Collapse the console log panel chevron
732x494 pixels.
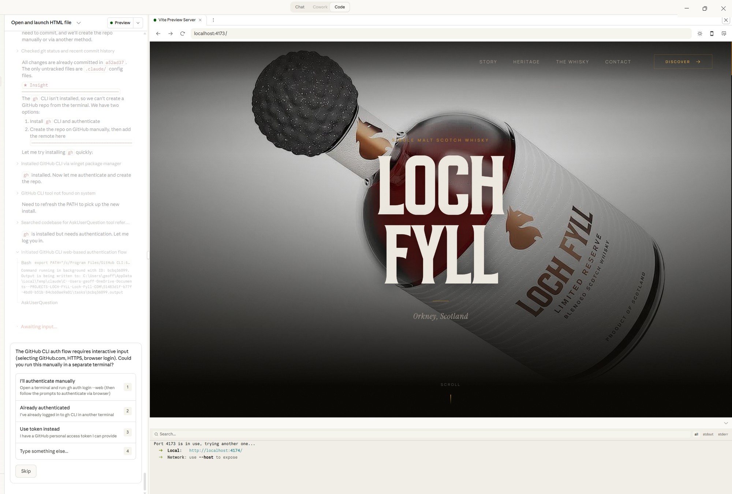click(x=726, y=423)
